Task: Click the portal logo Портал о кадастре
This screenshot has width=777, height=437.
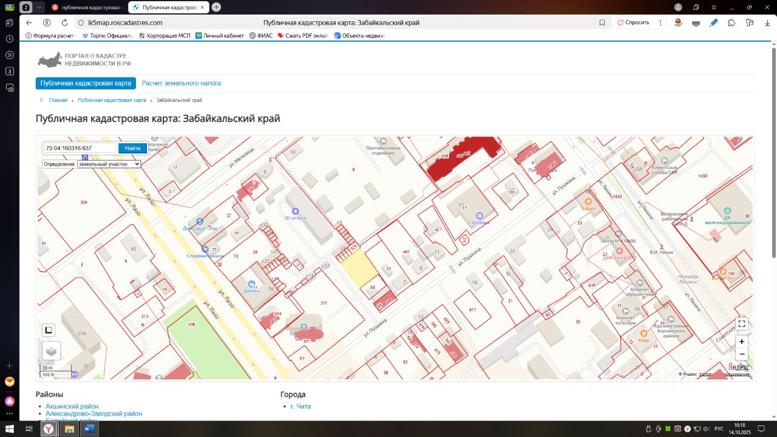Action: (84, 59)
